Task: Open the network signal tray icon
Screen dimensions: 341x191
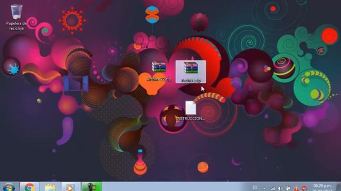Action: (x=272, y=189)
